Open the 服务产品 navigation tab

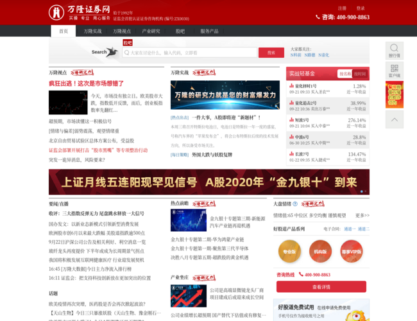(x=209, y=31)
